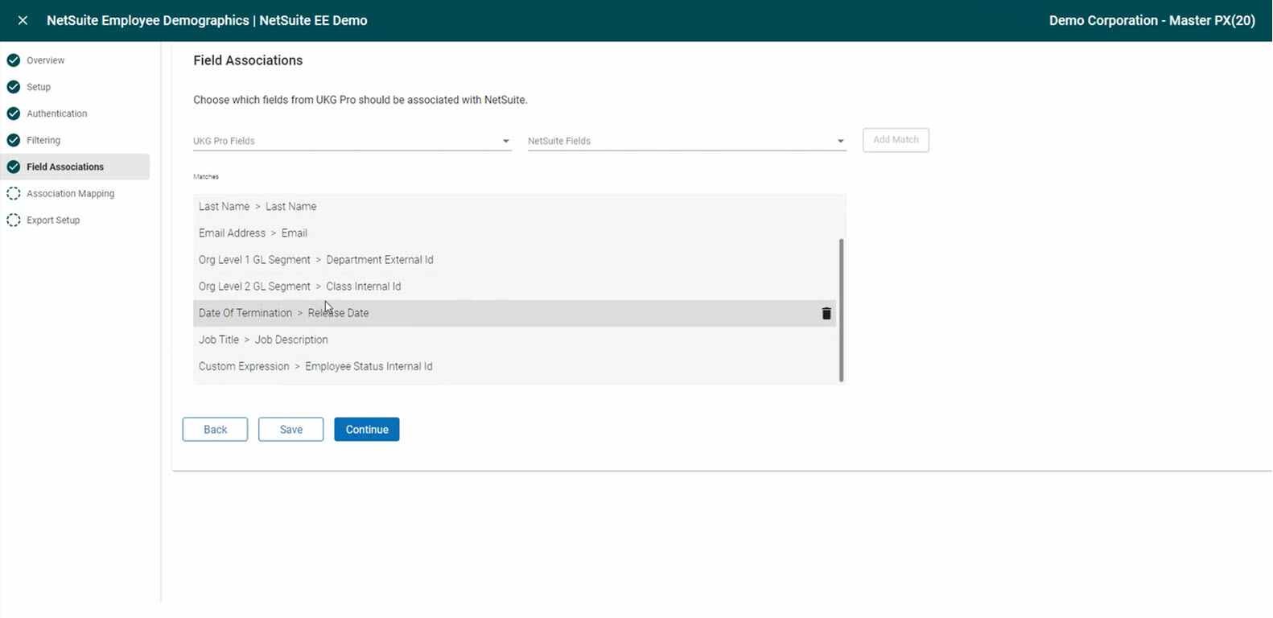Click the Add Match button
Viewport: 1273px width, 618px height.
[896, 140]
